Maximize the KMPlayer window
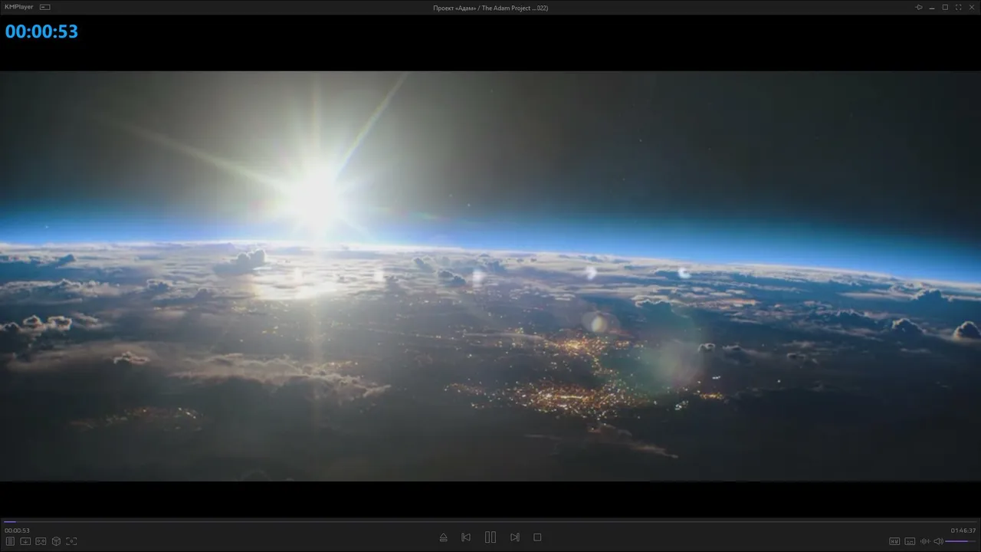This screenshot has height=552, width=981. (x=945, y=8)
